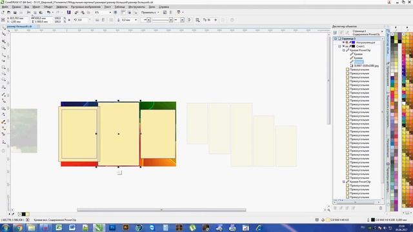Toggle printer icon of guides layer
The width and height of the screenshot is (413, 232).
[347, 43]
